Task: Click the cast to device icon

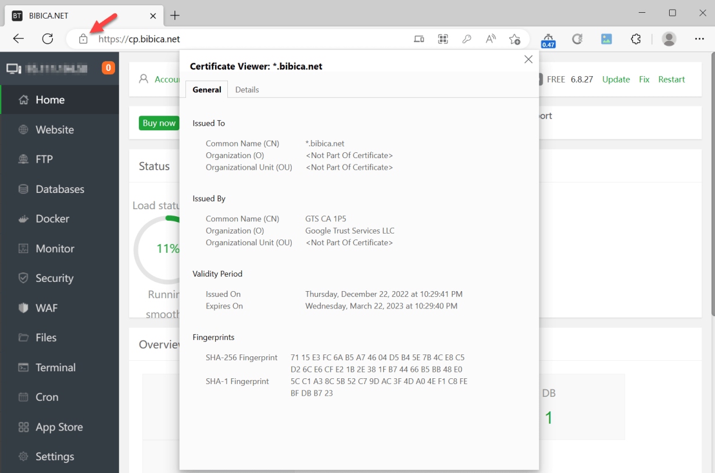Action: click(419, 39)
